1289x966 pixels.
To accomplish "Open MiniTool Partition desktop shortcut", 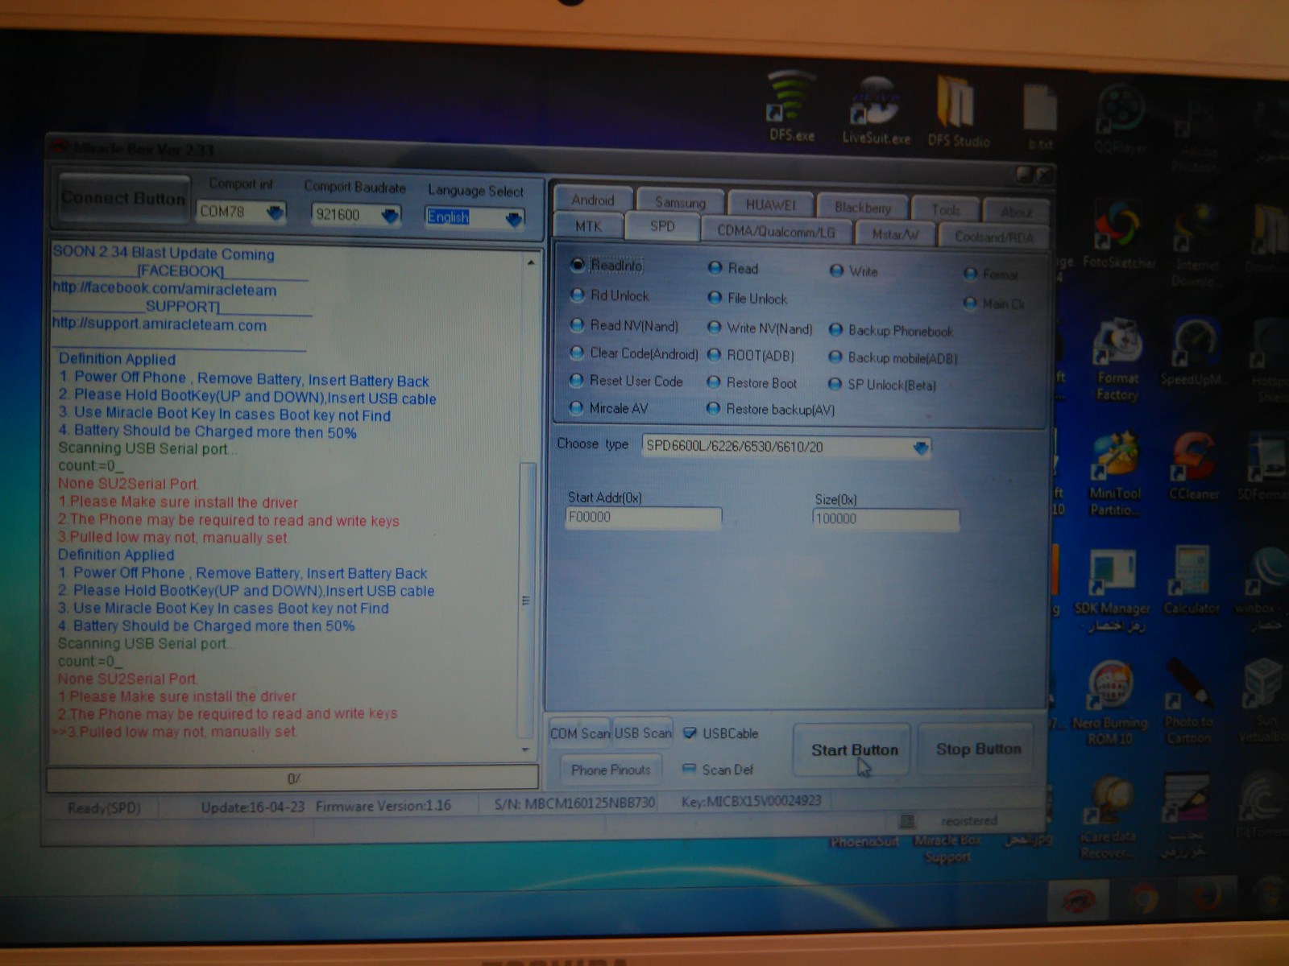I will (x=1116, y=474).
